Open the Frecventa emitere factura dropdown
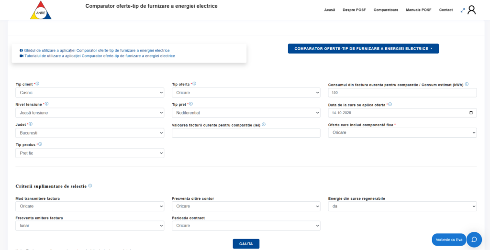Image resolution: width=490 pixels, height=250 pixels. [x=90, y=226]
